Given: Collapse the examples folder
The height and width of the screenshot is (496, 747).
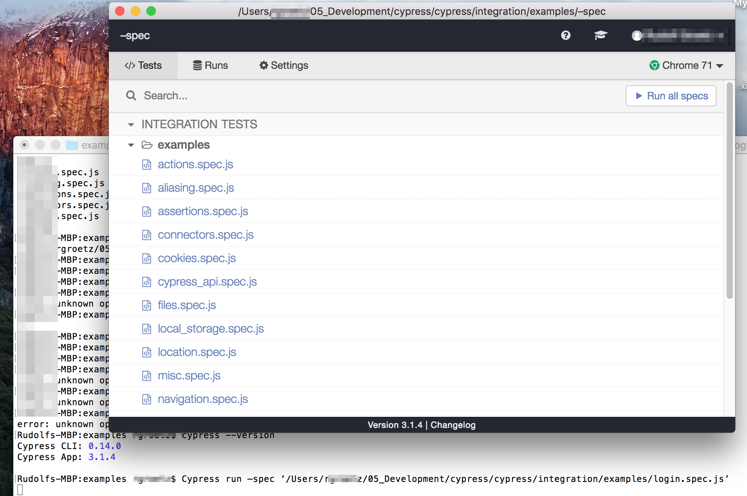Looking at the screenshot, I should coord(131,145).
